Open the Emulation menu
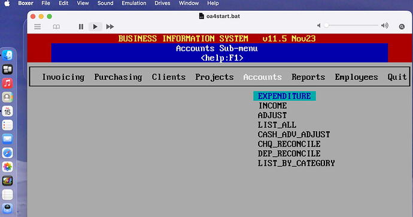This screenshot has height=217, width=413. (134, 4)
